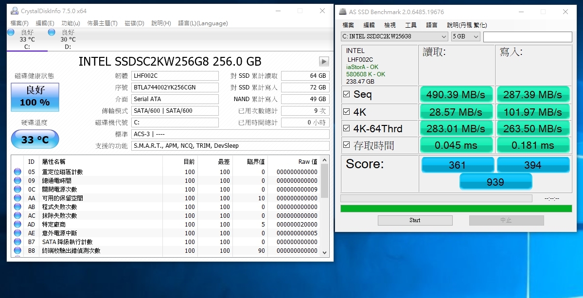Image resolution: width=583 pixels, height=298 pixels.
Task: Open 磁碟(D) menu
Action: click(x=134, y=23)
